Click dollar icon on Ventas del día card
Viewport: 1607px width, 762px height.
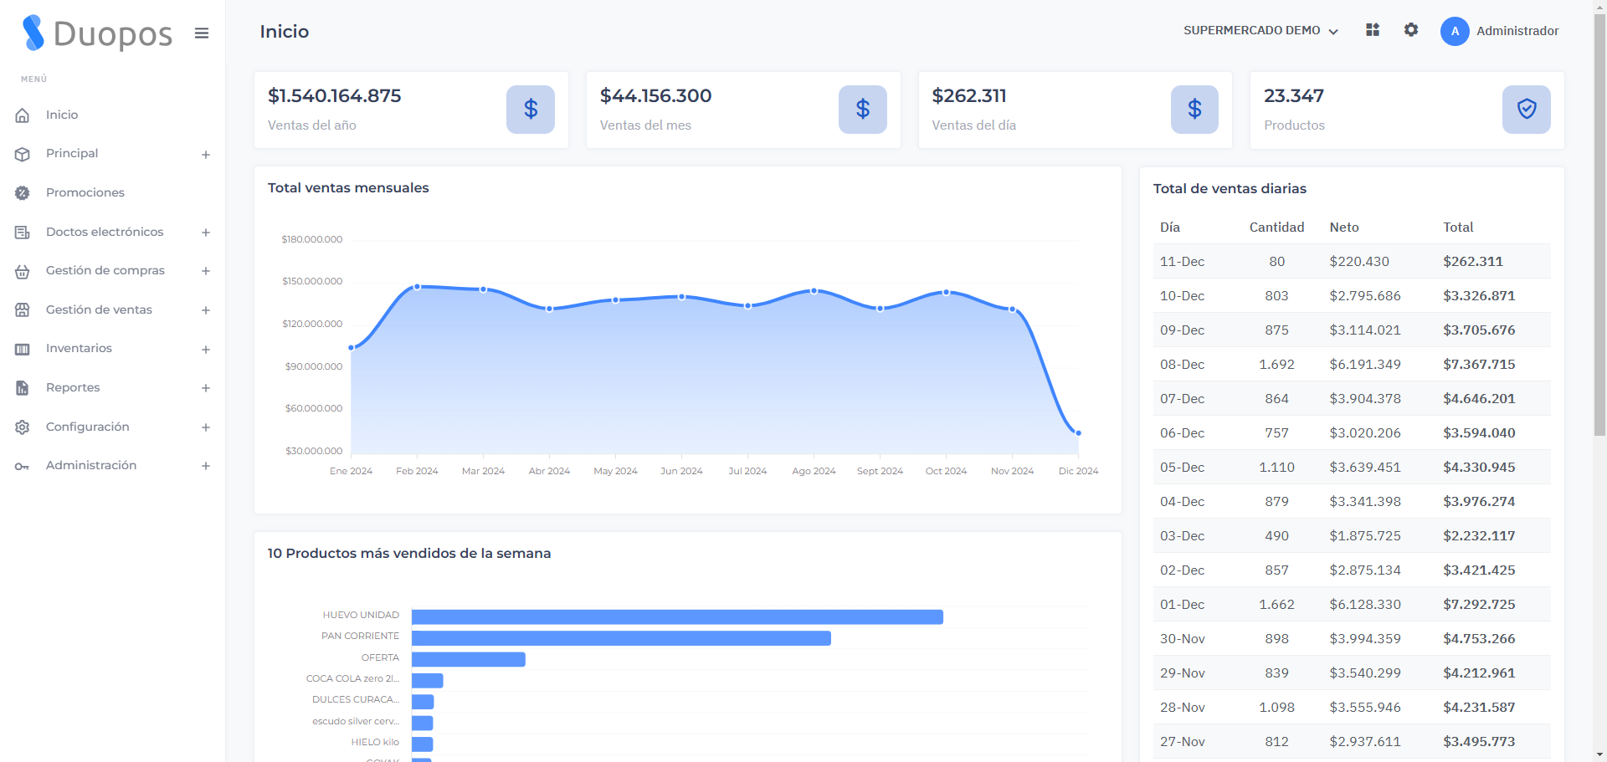coord(1194,110)
